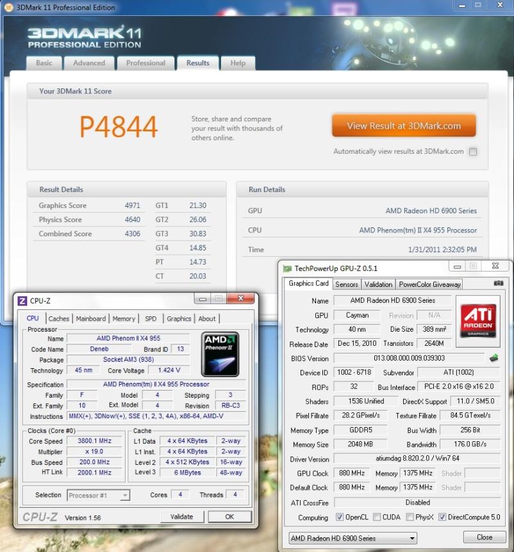Click the Core Speed field 3800.1 MHz

[94, 441]
